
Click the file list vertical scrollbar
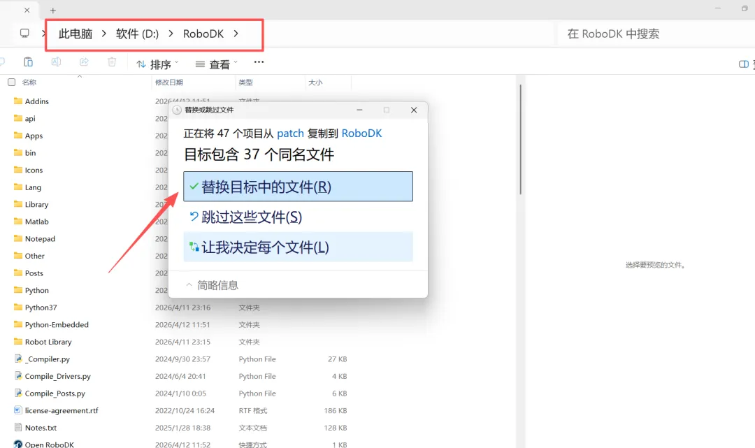point(520,140)
